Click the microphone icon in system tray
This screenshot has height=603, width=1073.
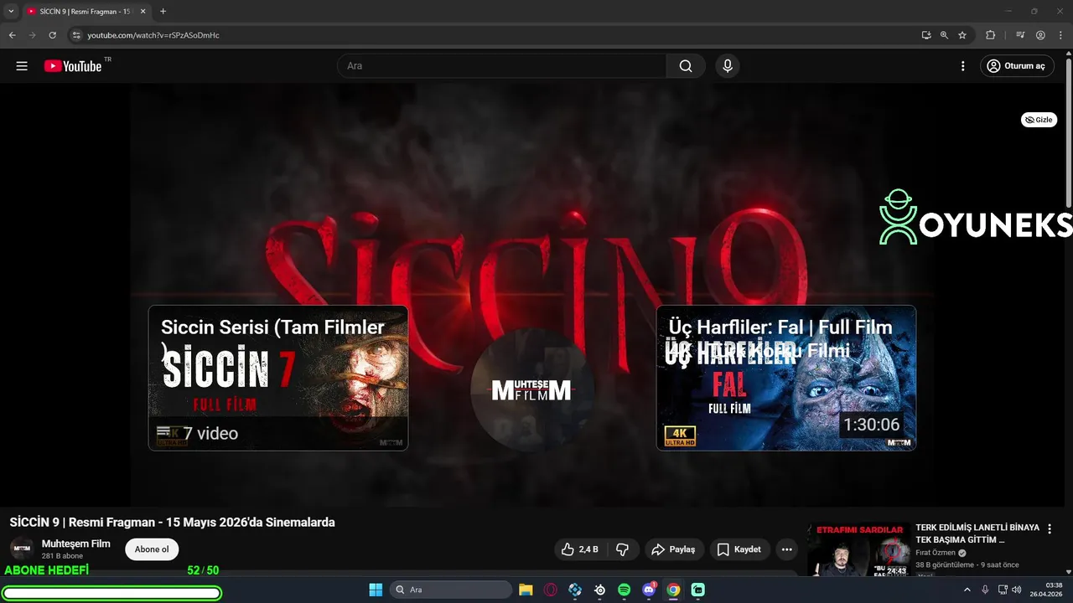pos(985,590)
